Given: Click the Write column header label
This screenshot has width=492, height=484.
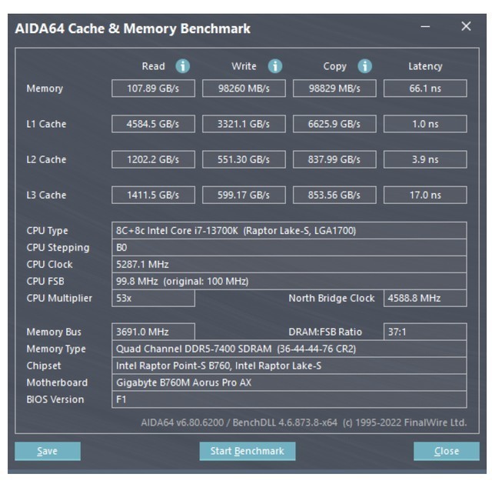Looking at the screenshot, I should pyautogui.click(x=244, y=66).
